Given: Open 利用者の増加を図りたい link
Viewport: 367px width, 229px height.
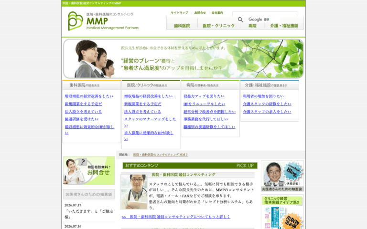Looking at the screenshot, I should (263, 96).
